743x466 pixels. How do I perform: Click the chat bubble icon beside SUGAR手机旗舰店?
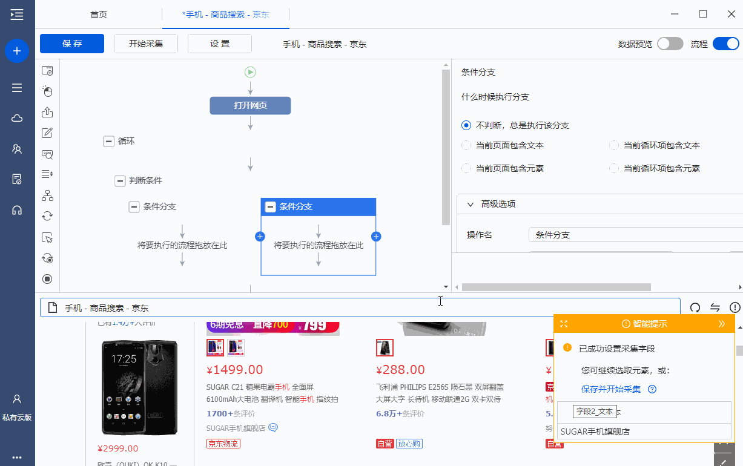coord(273,428)
